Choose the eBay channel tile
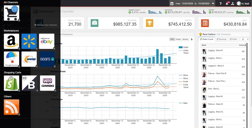This screenshot has width=252, height=128. 47,41
